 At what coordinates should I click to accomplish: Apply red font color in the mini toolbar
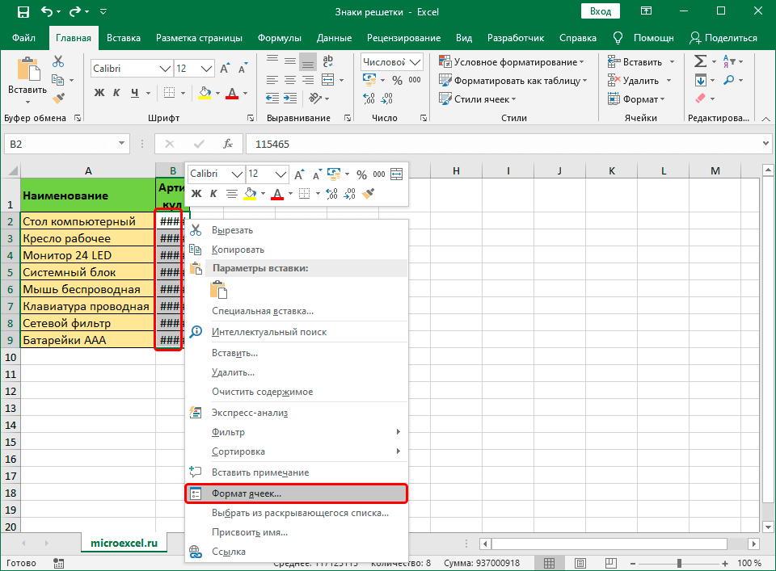(277, 194)
